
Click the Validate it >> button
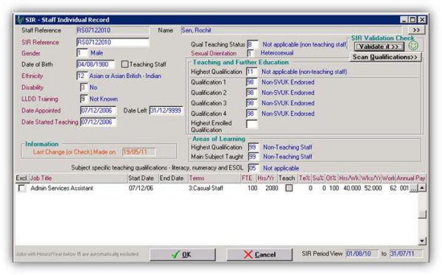[379, 46]
